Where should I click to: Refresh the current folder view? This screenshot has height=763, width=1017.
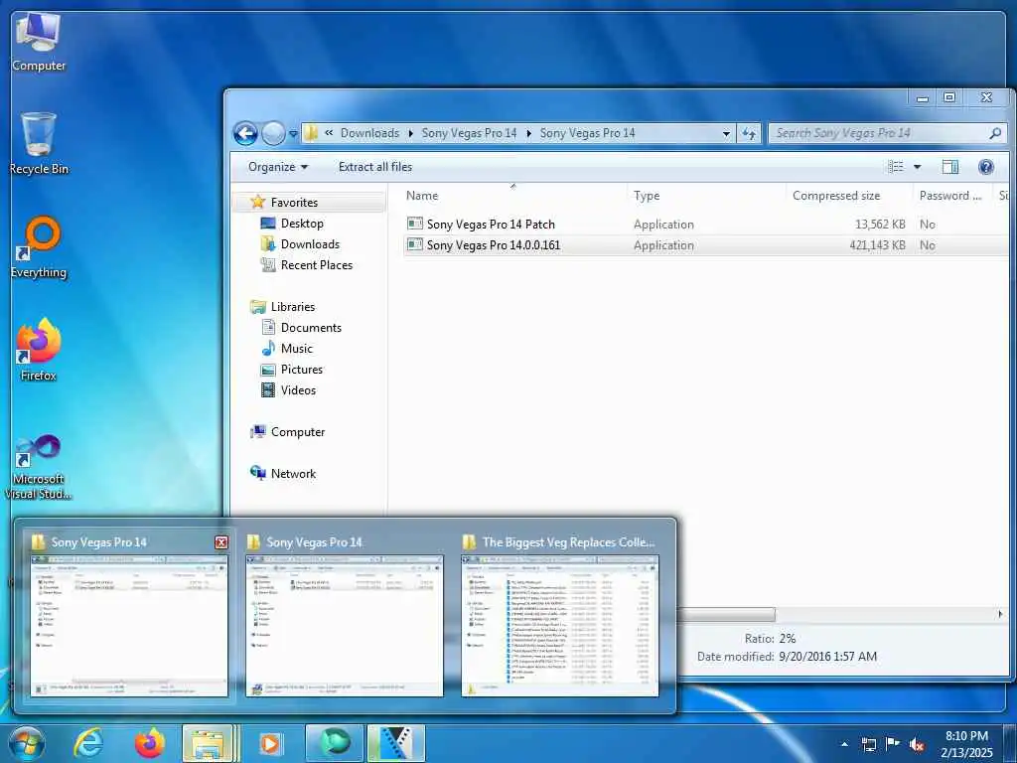[749, 134]
